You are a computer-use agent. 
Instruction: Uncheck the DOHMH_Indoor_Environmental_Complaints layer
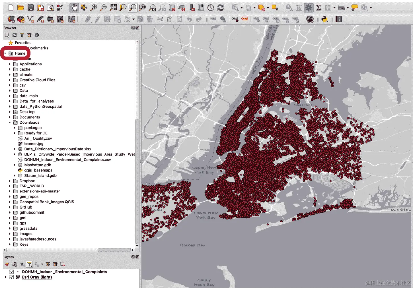click(x=12, y=272)
